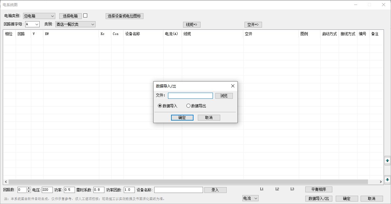Click the 接线方式 column header
The width and height of the screenshot is (391, 204).
348,34
